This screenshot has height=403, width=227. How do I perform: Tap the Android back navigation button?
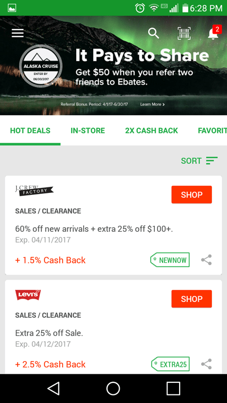tap(54, 388)
